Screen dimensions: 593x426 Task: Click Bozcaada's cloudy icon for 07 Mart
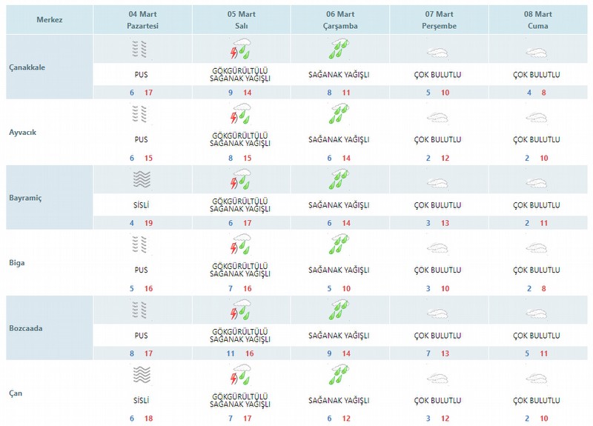coord(437,313)
